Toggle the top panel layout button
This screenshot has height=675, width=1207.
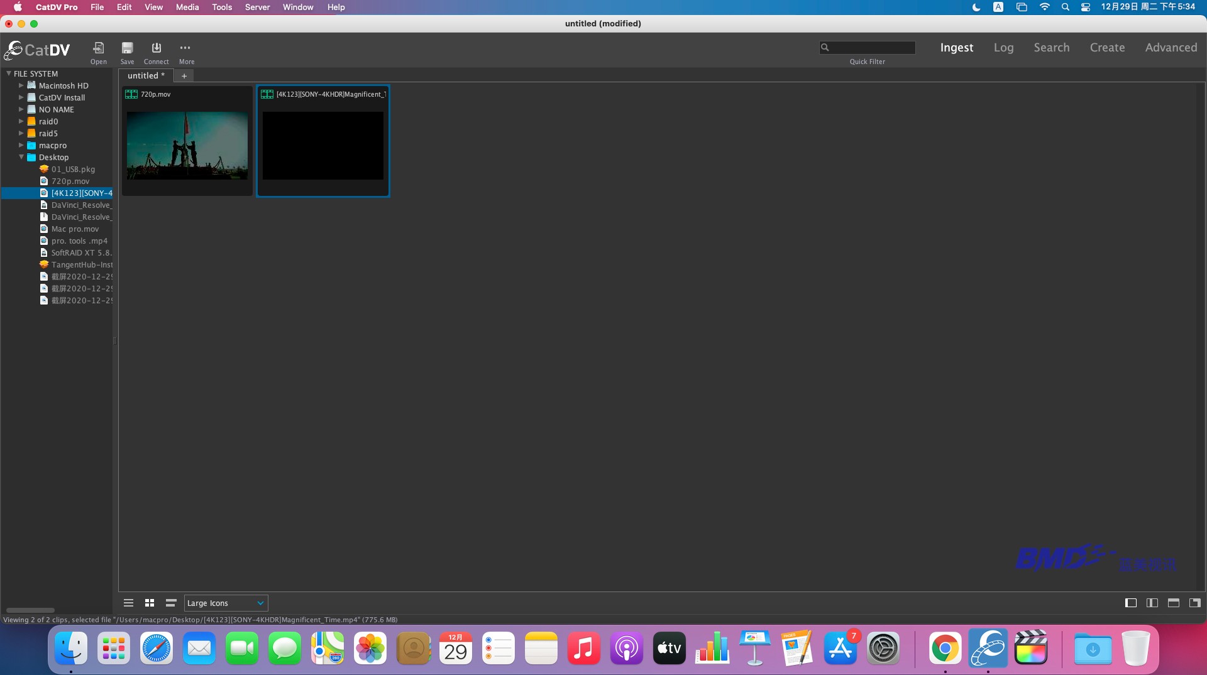(x=1173, y=603)
